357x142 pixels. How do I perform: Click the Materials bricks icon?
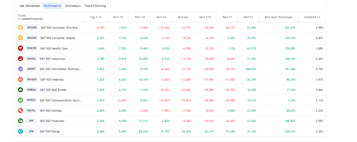coord(20,80)
